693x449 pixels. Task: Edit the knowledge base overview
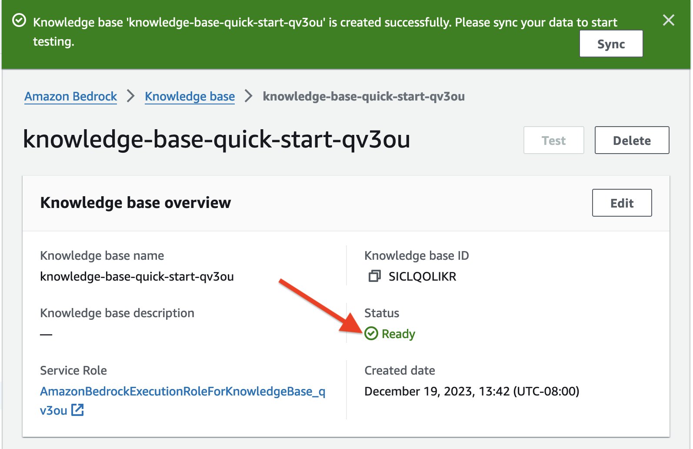(x=622, y=203)
